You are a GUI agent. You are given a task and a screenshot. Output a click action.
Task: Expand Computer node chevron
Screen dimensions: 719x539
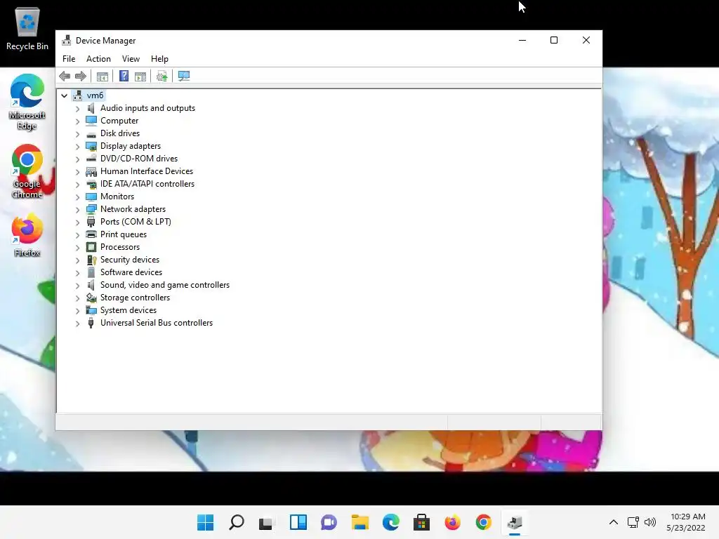pos(77,121)
